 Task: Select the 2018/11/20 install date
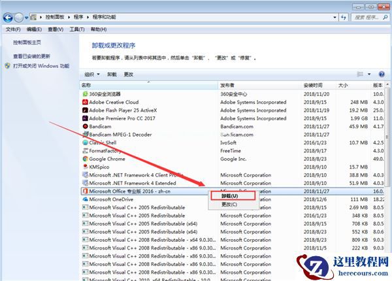pos(316,94)
